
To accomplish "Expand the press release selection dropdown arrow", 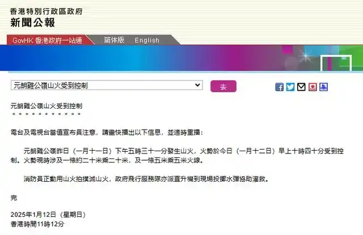I will pos(197,85).
